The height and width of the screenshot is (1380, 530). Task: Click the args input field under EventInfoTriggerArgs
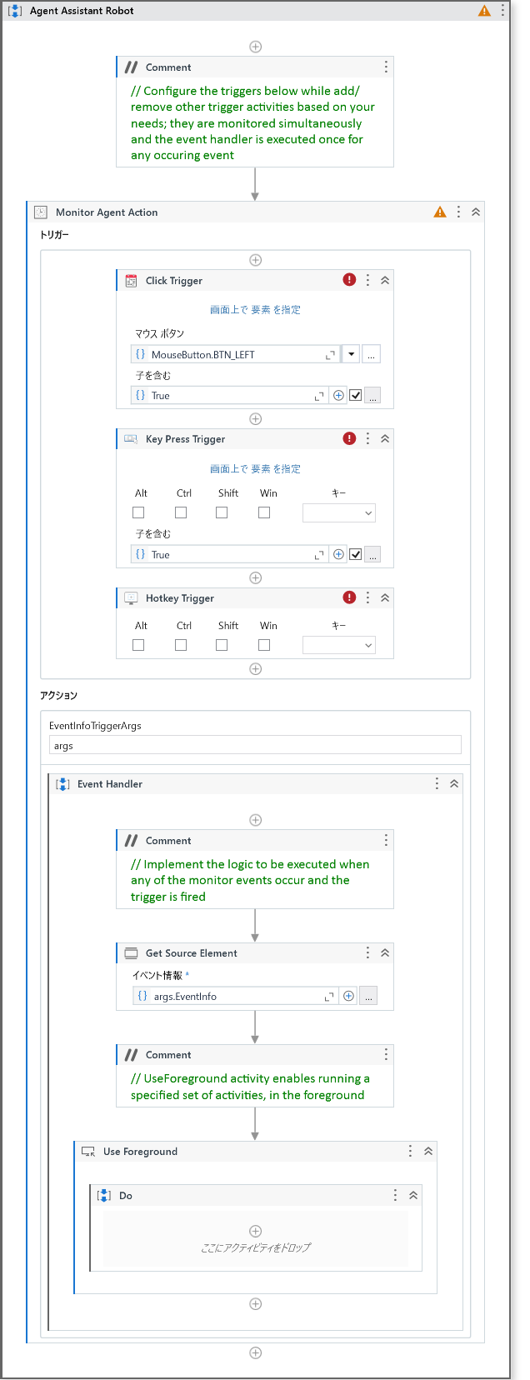(255, 746)
